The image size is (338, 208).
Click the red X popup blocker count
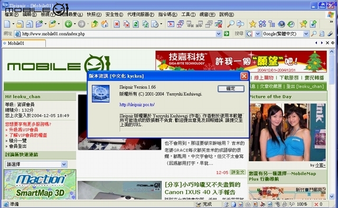pyautogui.click(x=318, y=204)
